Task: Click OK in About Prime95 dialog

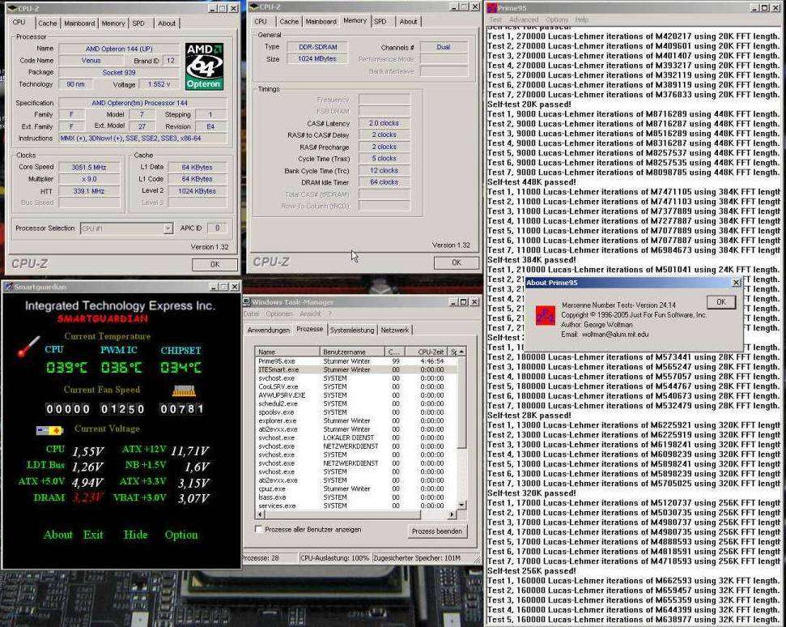Action: 720,302
